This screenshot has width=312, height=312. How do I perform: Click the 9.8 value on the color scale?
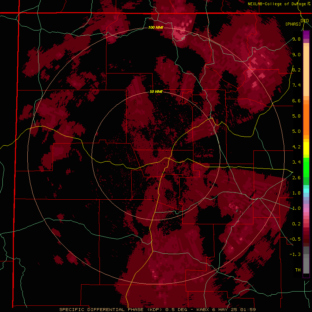click(x=296, y=39)
